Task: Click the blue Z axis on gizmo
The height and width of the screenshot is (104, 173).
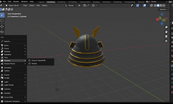Action: [x=162, y=24]
